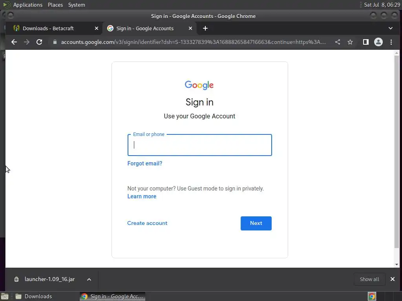Focus the Email or phone field
Screen dimensions: 402x301
point(200,145)
